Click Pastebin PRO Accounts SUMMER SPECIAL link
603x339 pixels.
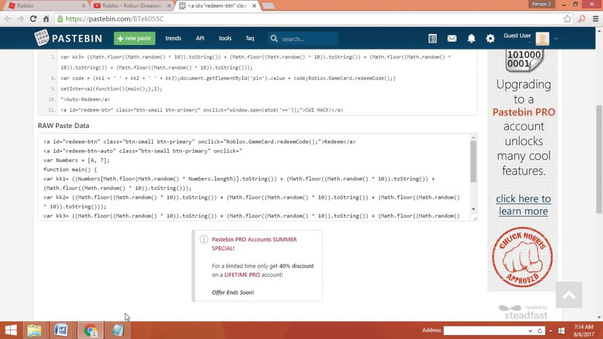(254, 243)
